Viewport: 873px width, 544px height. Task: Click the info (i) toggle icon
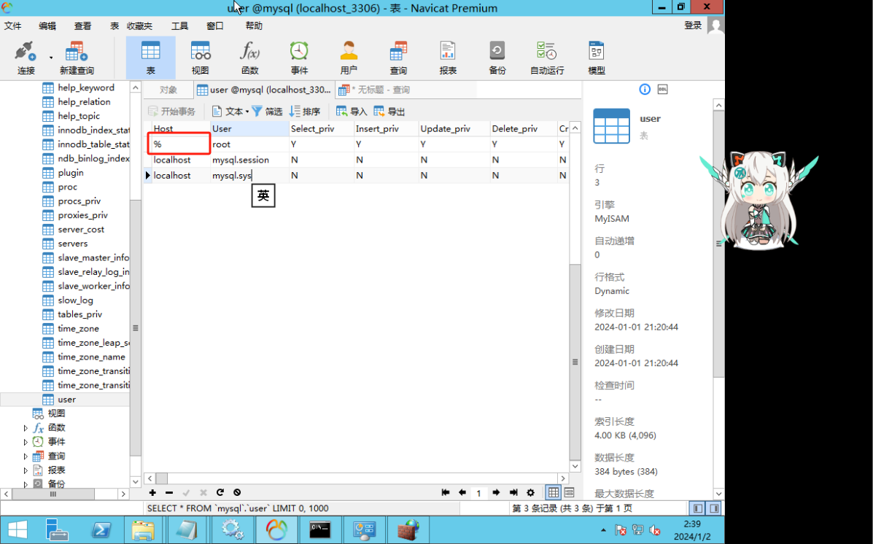644,89
